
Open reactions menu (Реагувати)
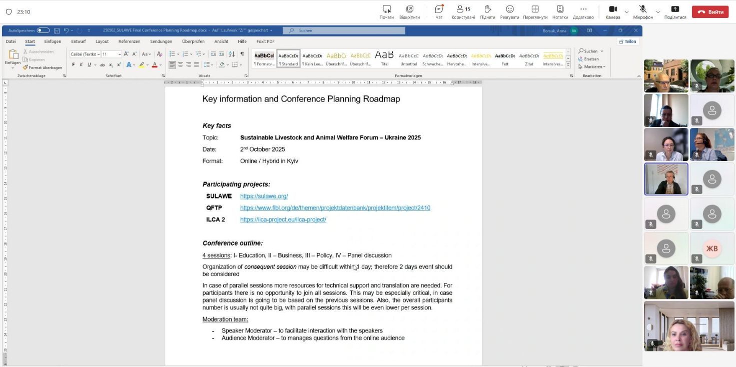509,12
